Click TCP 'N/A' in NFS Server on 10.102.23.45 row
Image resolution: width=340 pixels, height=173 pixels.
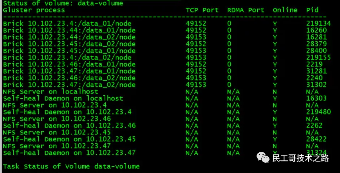coord(192,132)
